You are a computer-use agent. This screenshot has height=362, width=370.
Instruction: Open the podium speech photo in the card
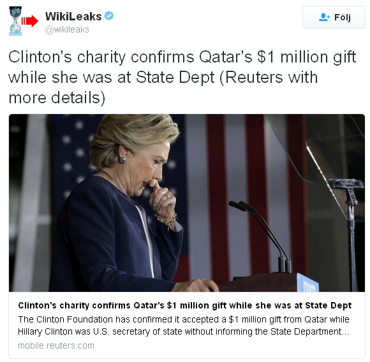coord(187,203)
